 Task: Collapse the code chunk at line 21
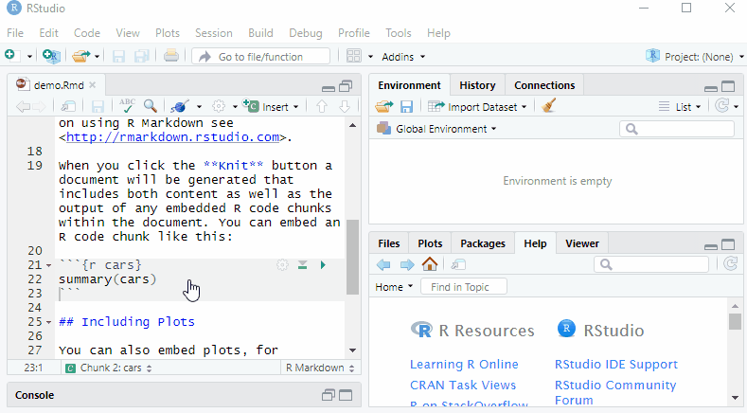click(48, 265)
